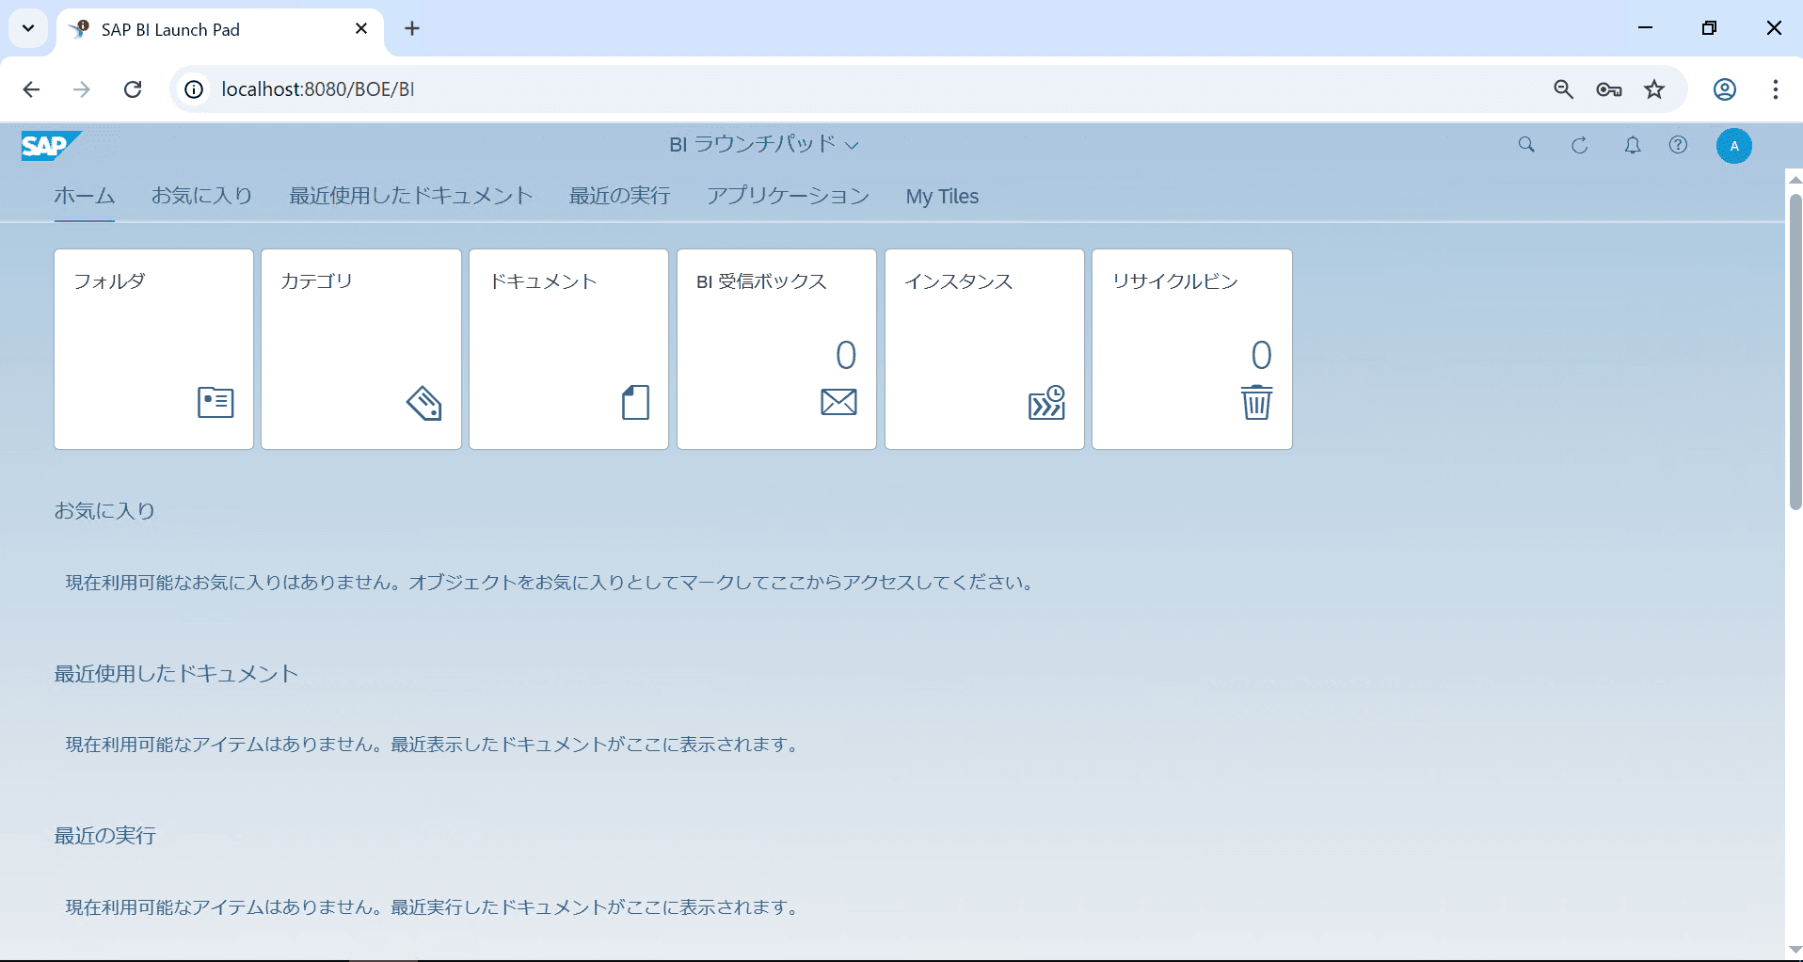Open the ドキュメント tile
Image resolution: width=1803 pixels, height=962 pixels.
click(569, 348)
